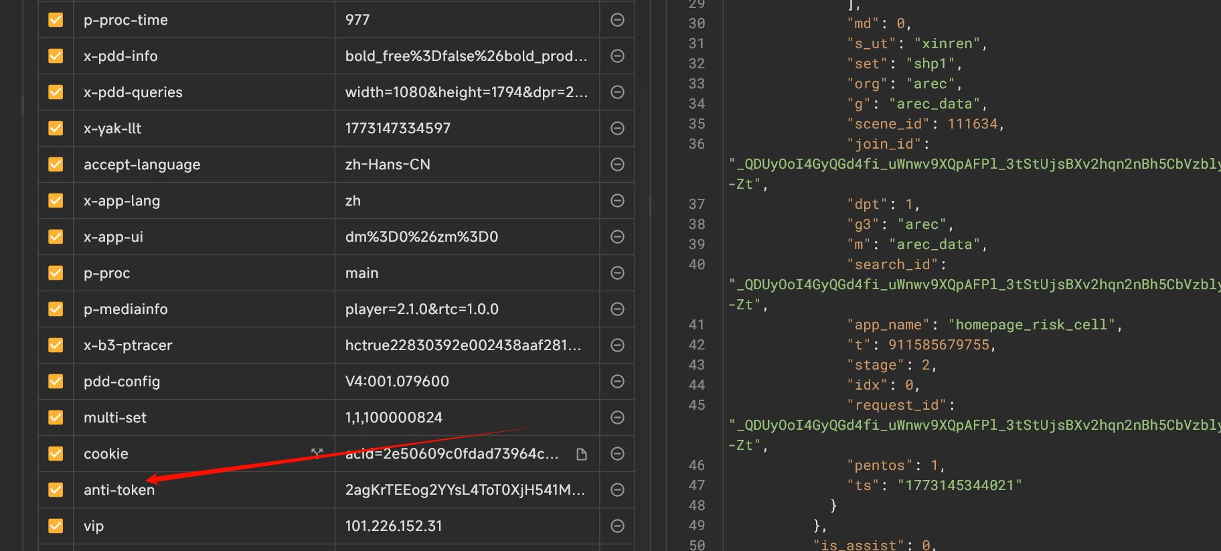The image size is (1221, 551).
Task: Remove the anti-token header row
Action: point(617,490)
